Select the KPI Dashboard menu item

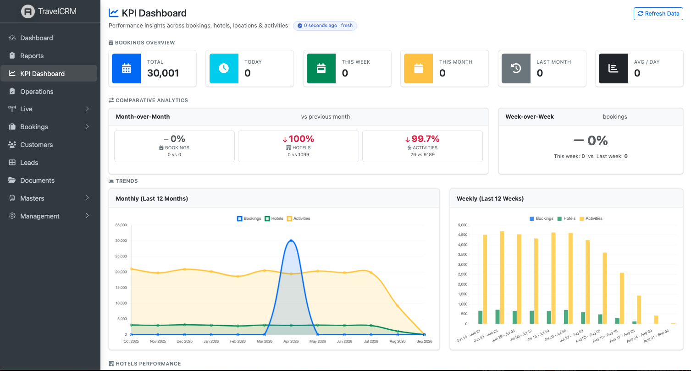49,74
